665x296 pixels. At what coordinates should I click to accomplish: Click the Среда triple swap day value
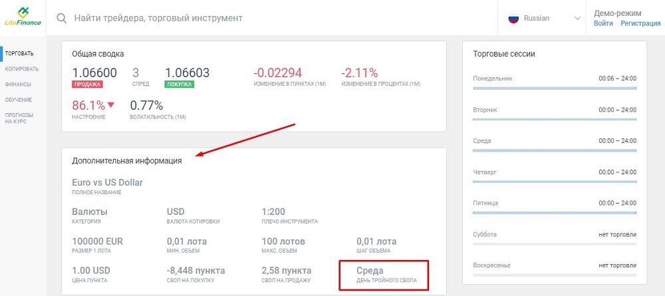370,270
